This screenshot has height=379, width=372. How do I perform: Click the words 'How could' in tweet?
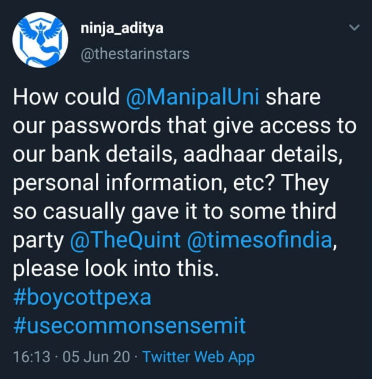click(x=66, y=97)
